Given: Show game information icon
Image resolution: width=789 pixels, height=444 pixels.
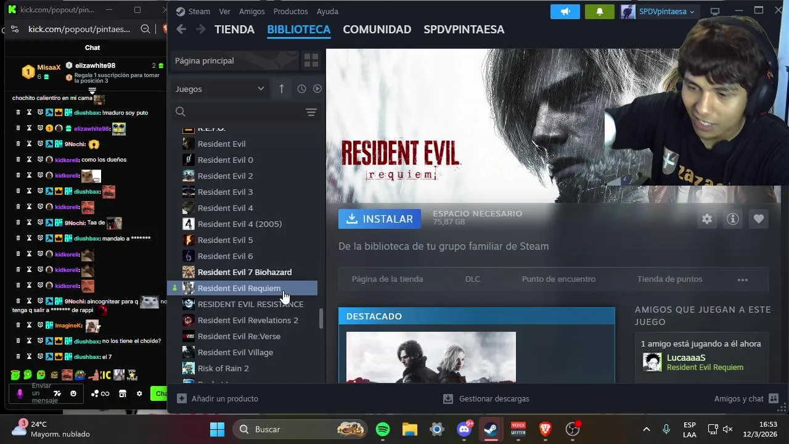Looking at the screenshot, I should 733,219.
